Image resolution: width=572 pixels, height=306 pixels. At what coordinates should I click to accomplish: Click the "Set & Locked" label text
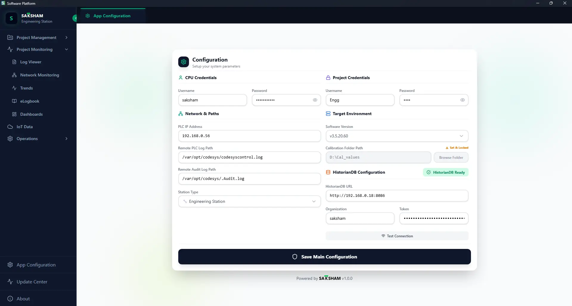coord(459,148)
